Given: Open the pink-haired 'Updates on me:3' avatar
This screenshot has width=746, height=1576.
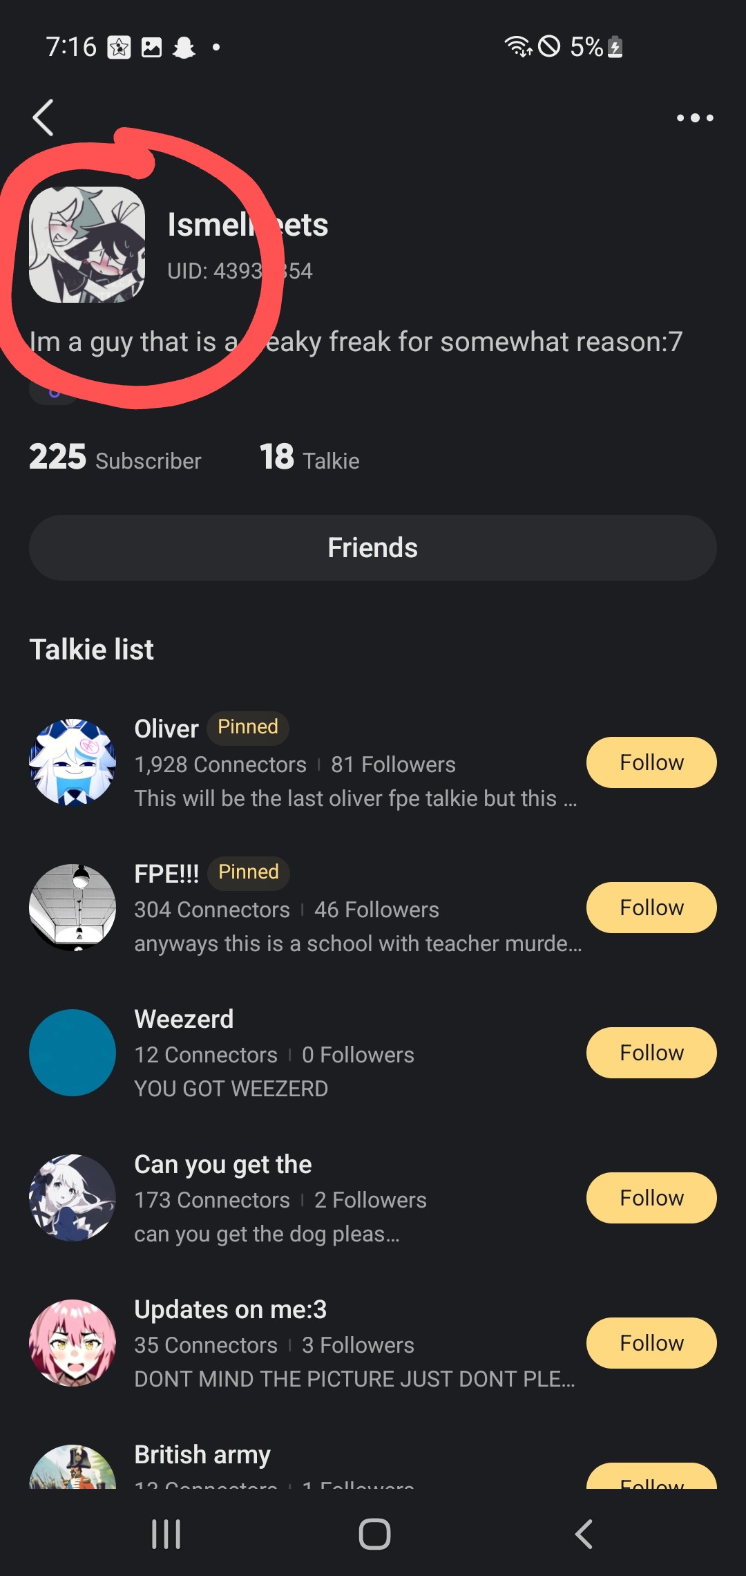Looking at the screenshot, I should click(x=73, y=1343).
